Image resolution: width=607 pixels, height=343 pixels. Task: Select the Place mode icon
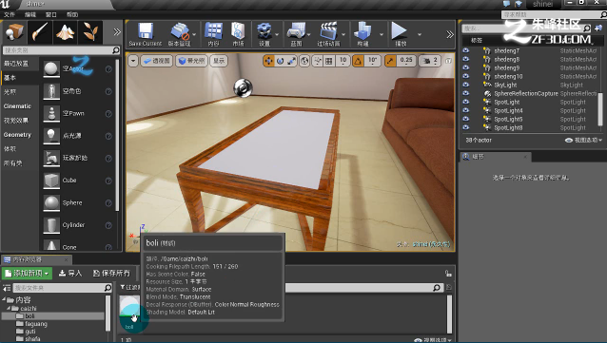click(14, 32)
